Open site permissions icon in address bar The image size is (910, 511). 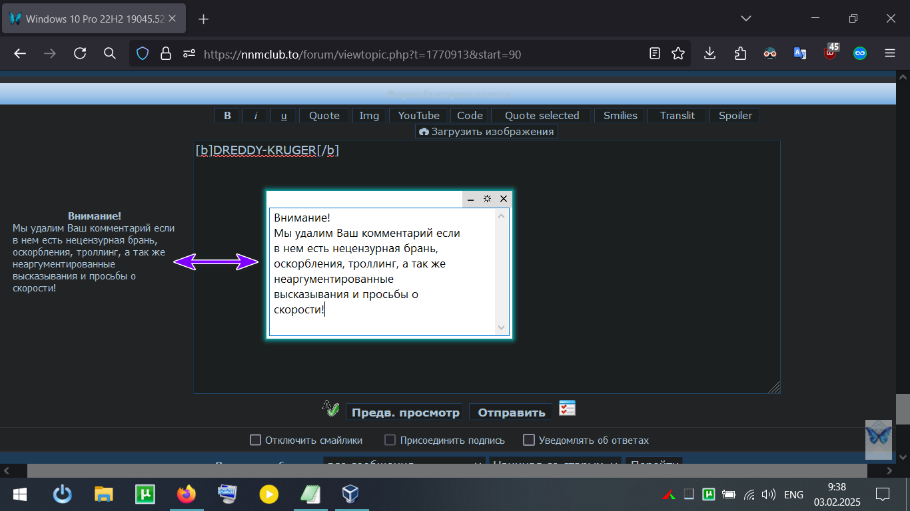pyautogui.click(x=189, y=54)
